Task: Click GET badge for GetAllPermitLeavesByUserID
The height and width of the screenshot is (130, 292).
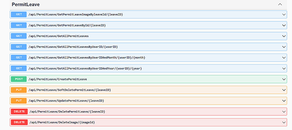Action: (x=19, y=47)
